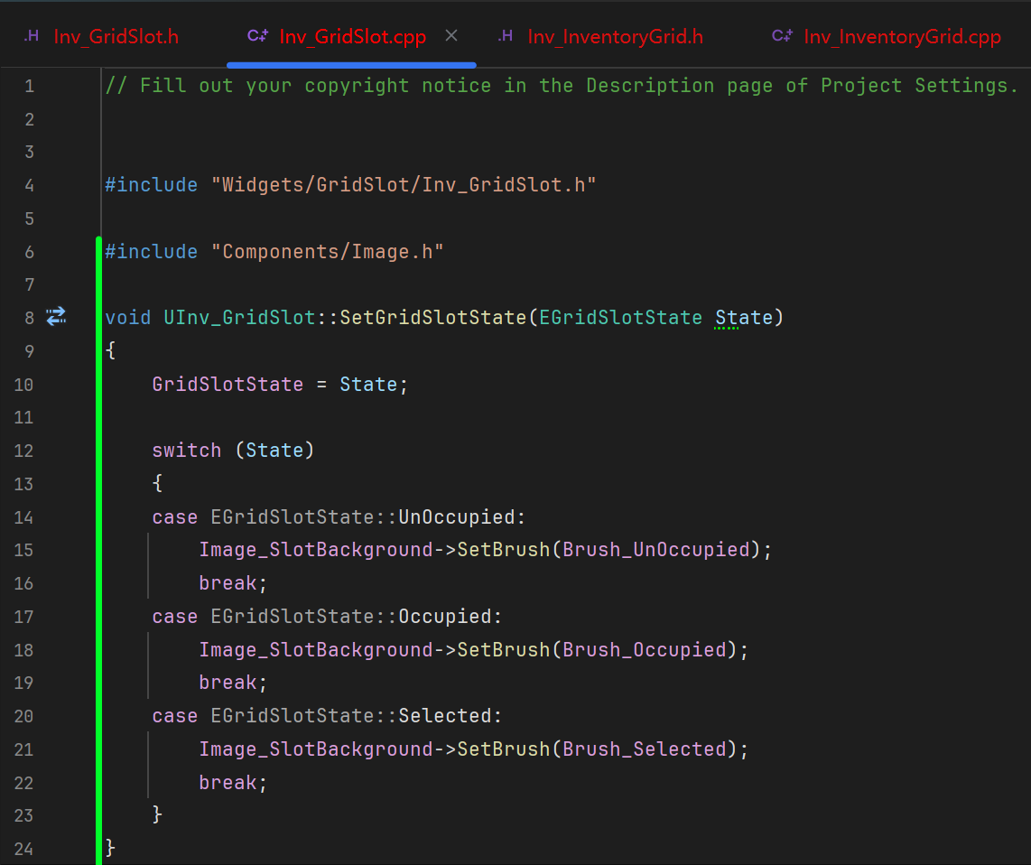Click the void keyword on line 8
This screenshot has height=865, width=1031.
128,318
